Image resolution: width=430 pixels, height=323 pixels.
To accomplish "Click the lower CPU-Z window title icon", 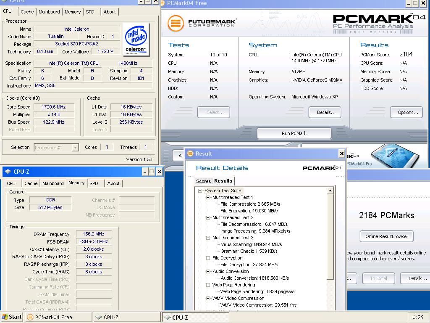I will [x=8, y=172].
